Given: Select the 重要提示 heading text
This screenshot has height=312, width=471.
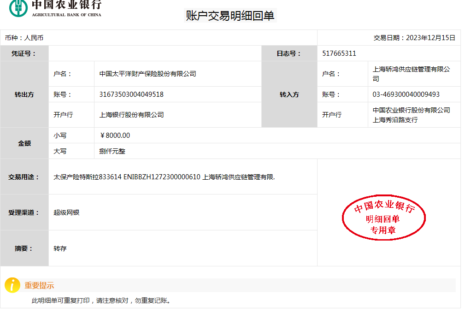Looking at the screenshot, I should click(x=39, y=286).
